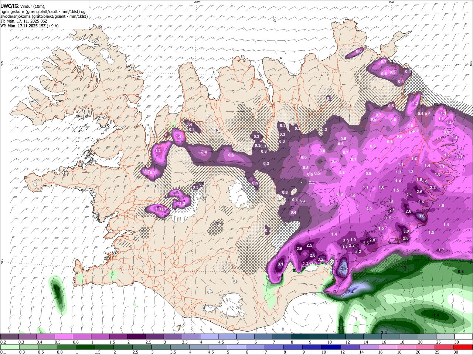Click the 2.0 snowfall value on the map
Viewport: 473px width, 355px height.
coord(346,241)
